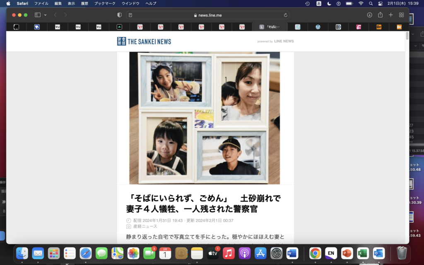Click the family photo frames image
This screenshot has width=424, height=265.
click(x=205, y=118)
